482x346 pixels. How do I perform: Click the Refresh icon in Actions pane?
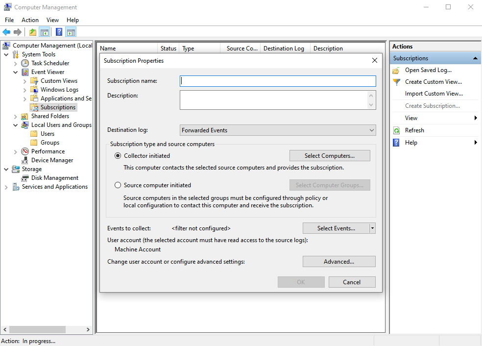[396, 130]
